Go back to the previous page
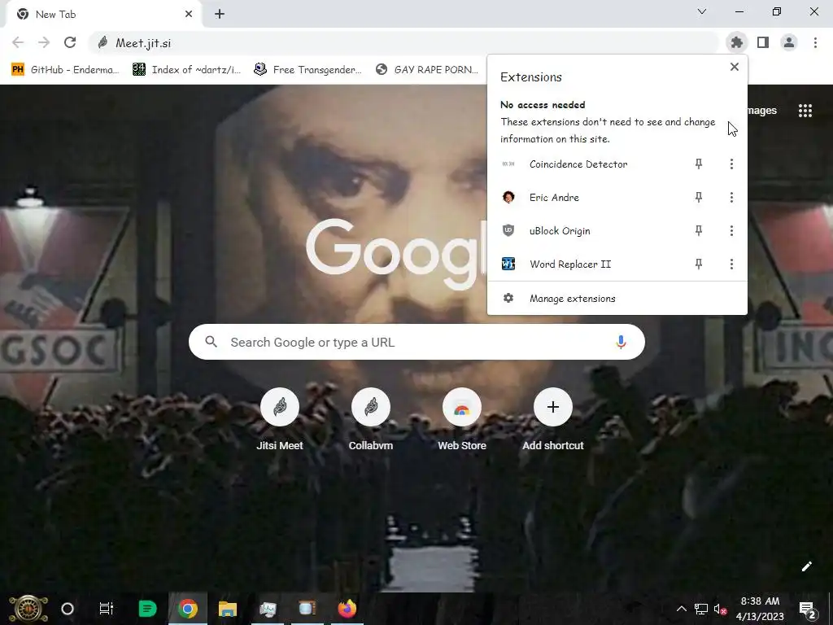Image resolution: width=833 pixels, height=625 pixels. (18, 42)
